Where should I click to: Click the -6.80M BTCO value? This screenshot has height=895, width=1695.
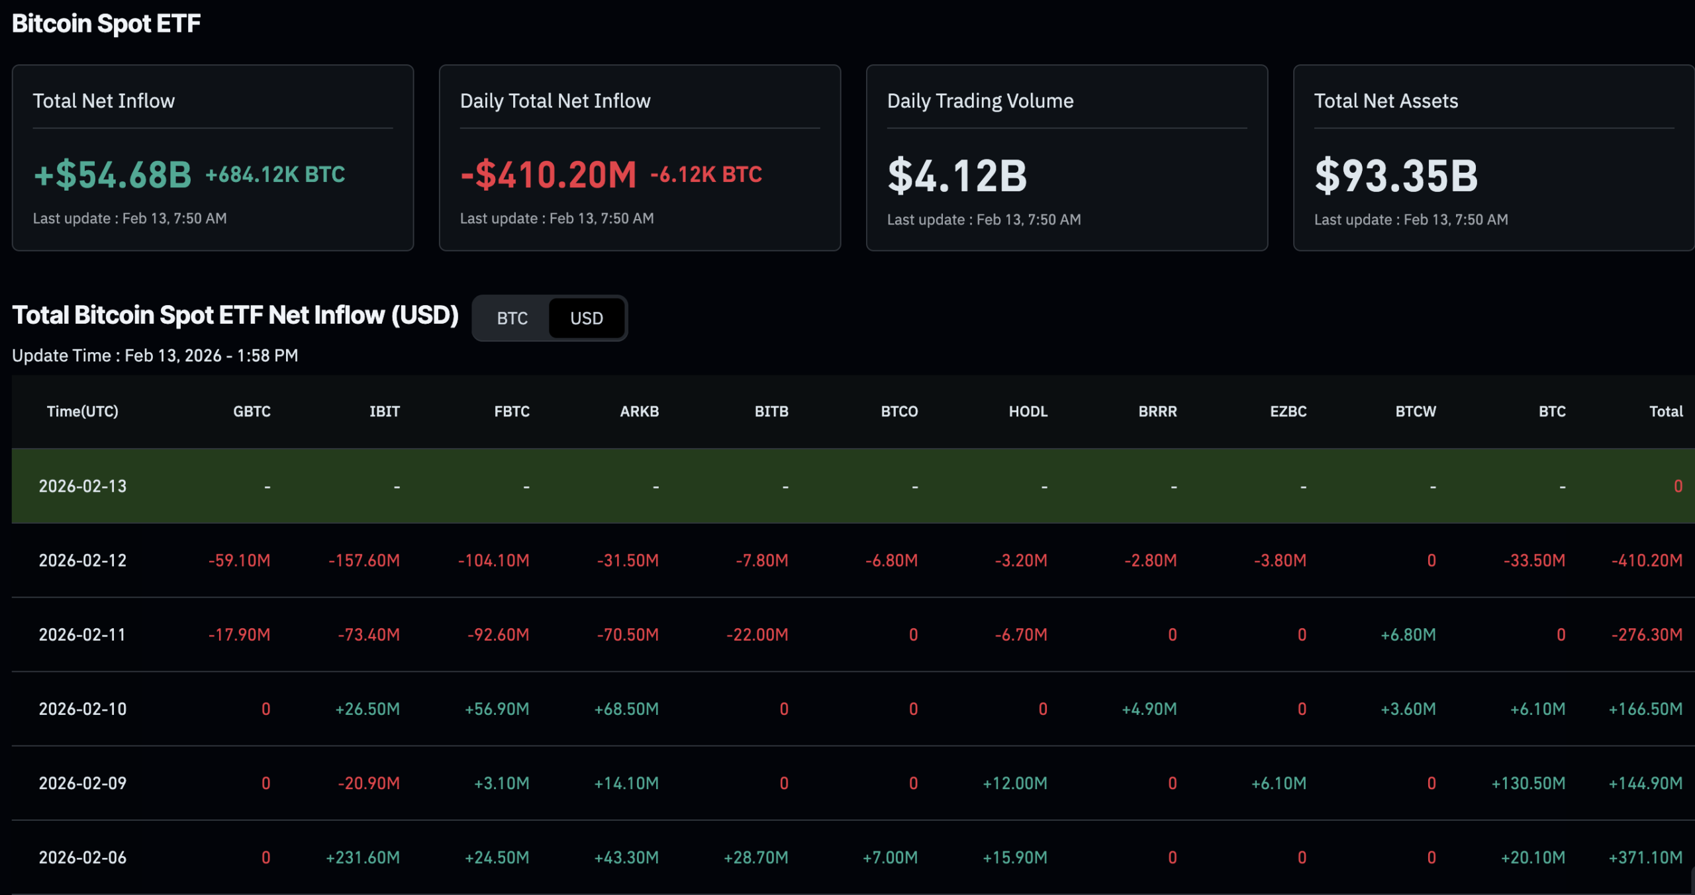tap(891, 560)
